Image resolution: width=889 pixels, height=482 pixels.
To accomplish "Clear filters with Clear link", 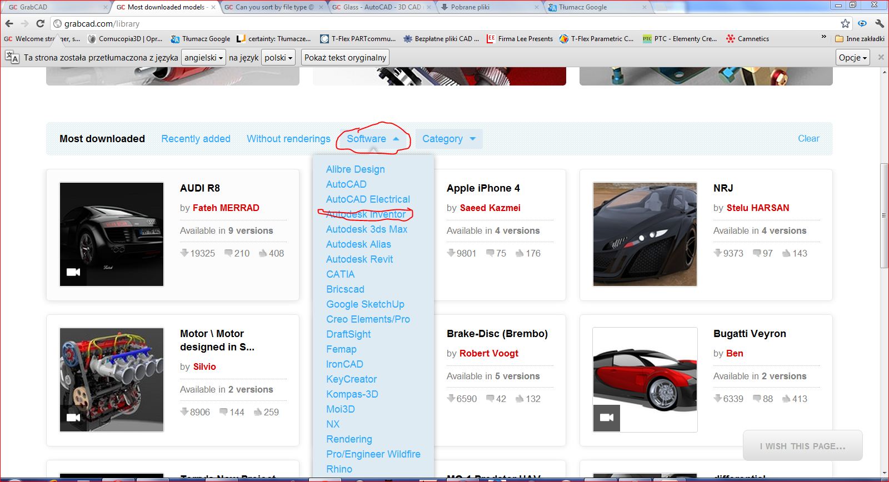I will [x=808, y=139].
